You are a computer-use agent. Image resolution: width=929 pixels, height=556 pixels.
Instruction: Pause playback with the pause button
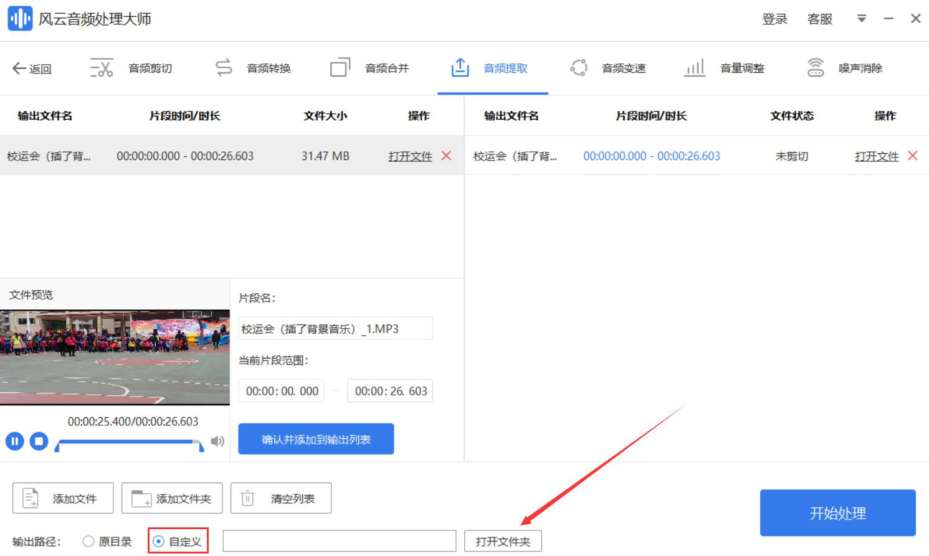(x=15, y=441)
